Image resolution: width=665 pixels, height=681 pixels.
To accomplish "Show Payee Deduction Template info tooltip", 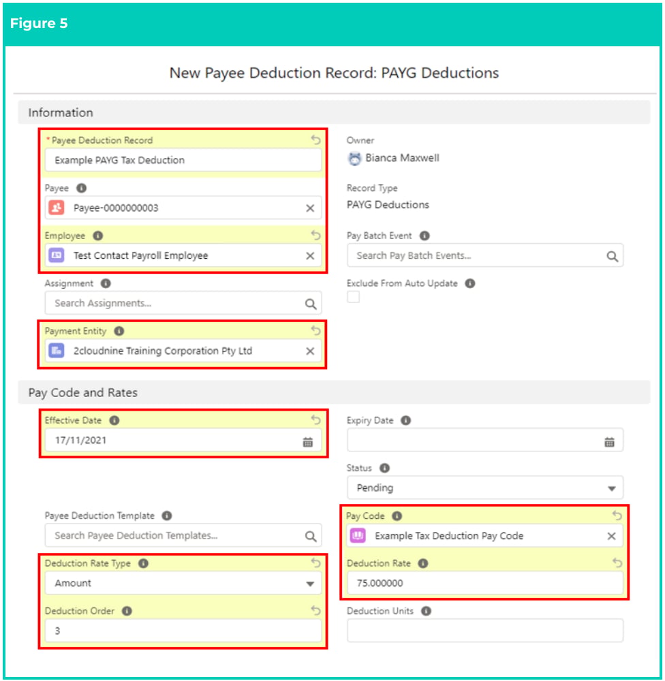I will [167, 516].
